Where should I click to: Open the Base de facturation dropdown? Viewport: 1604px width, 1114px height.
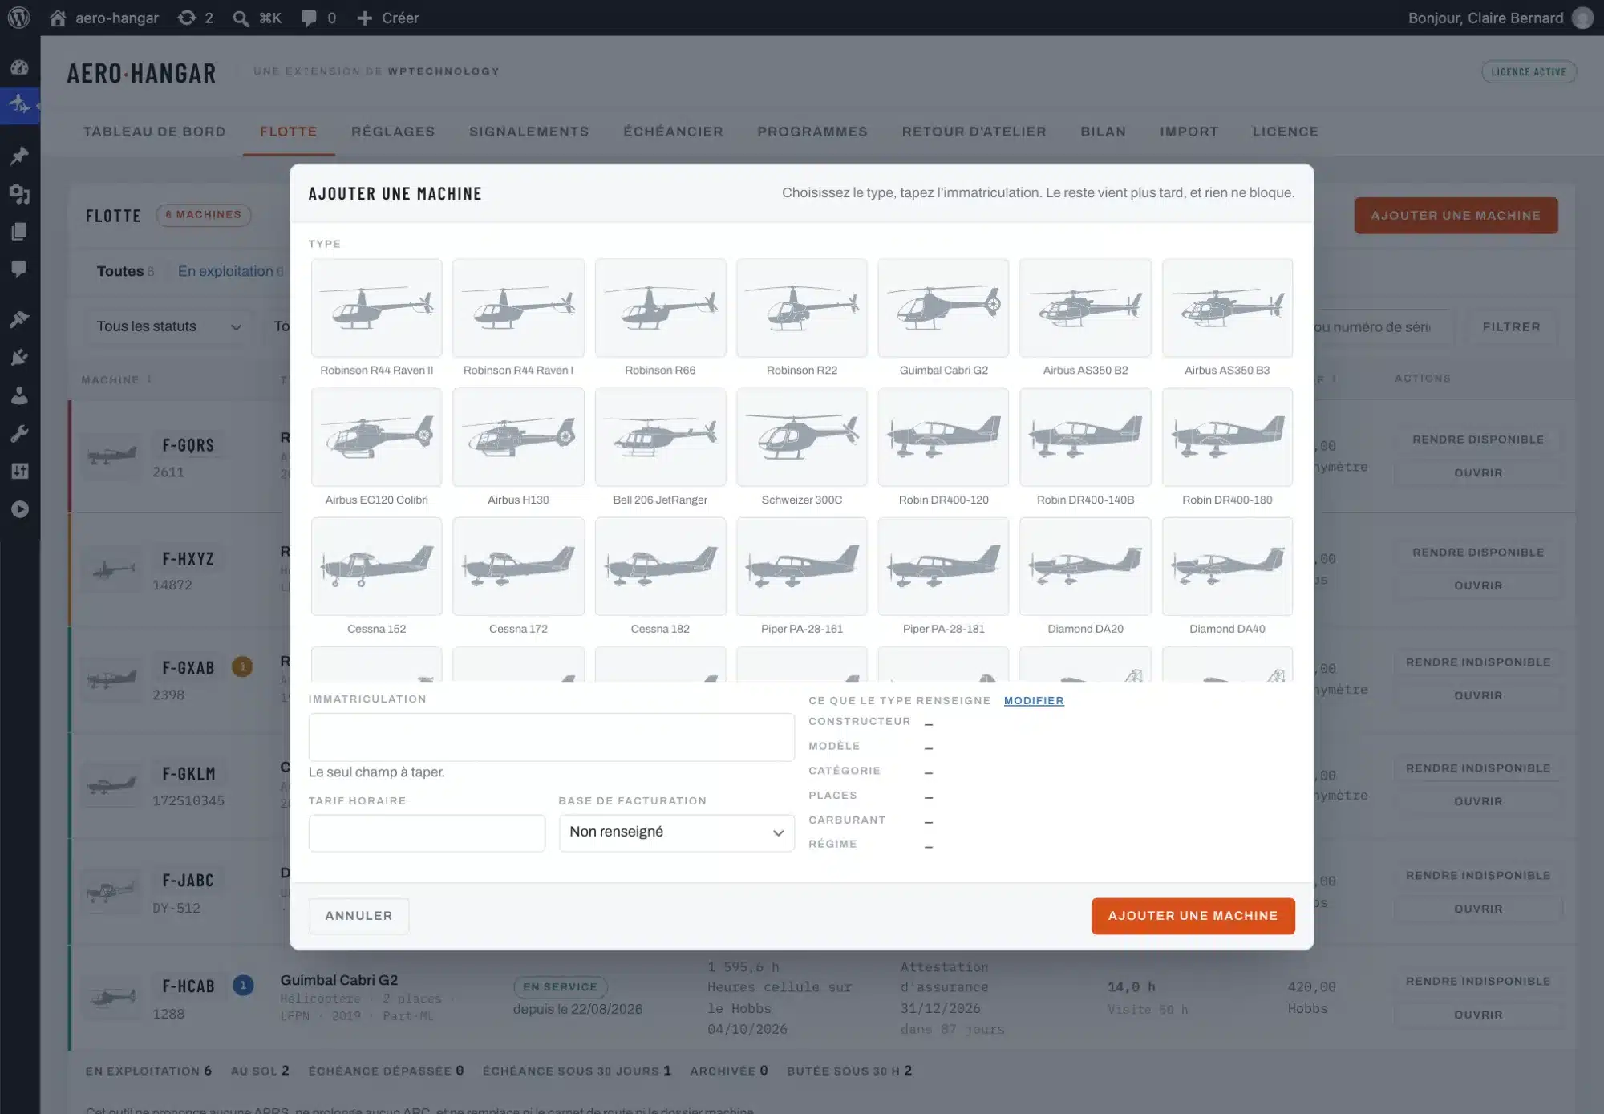[x=676, y=832]
